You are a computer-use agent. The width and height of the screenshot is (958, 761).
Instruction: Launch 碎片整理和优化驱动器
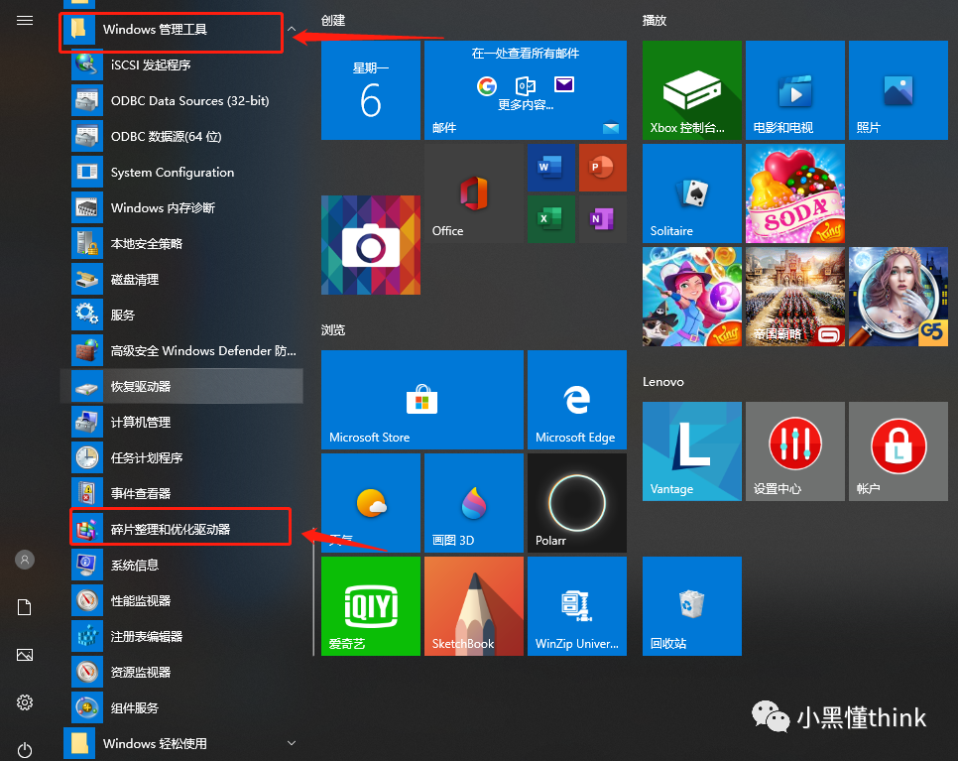182,530
